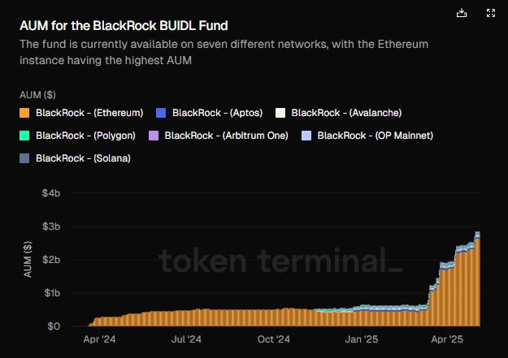Toggle BlackRock - (Ethereum) legend series
Screen dimensions: 508x358
pos(89,112)
